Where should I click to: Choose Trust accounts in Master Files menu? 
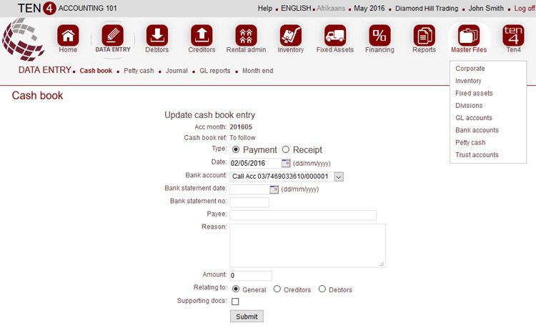(x=477, y=155)
